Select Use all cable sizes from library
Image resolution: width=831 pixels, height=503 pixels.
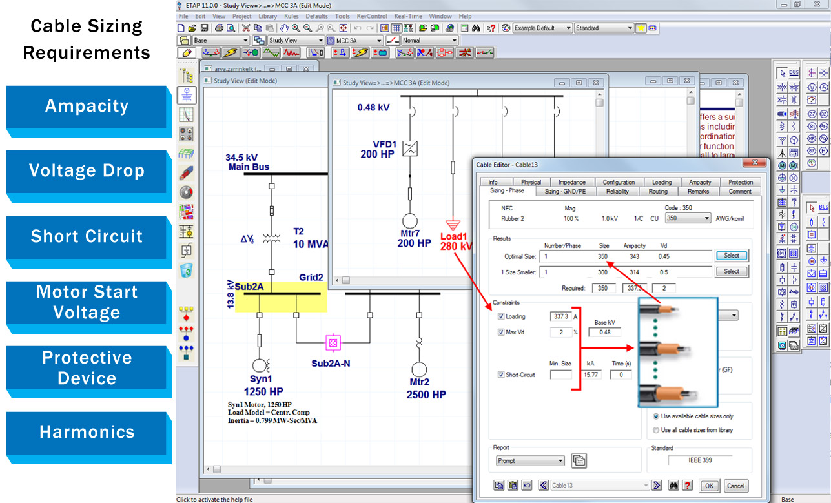[657, 430]
